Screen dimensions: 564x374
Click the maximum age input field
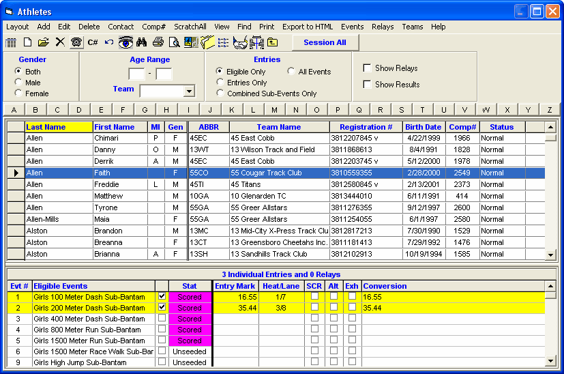point(164,74)
